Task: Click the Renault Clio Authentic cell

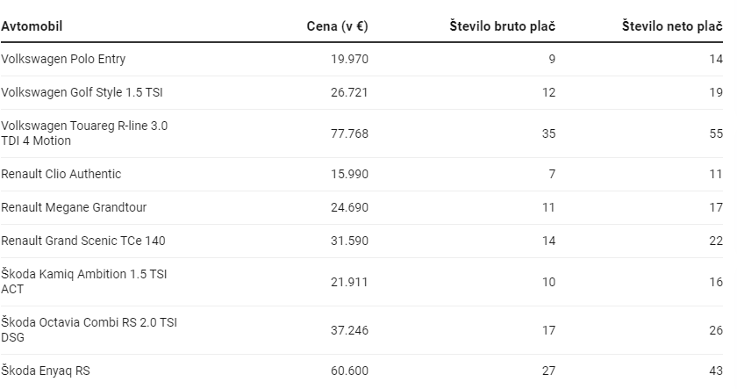Action: [x=61, y=174]
